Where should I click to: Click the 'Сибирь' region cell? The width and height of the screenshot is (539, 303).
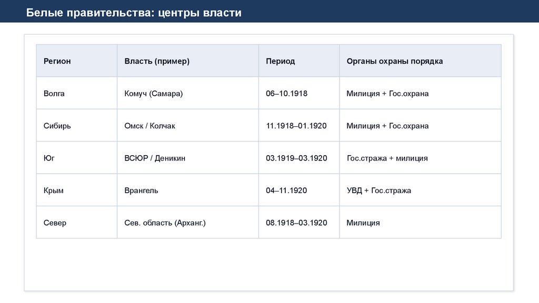[57, 126]
